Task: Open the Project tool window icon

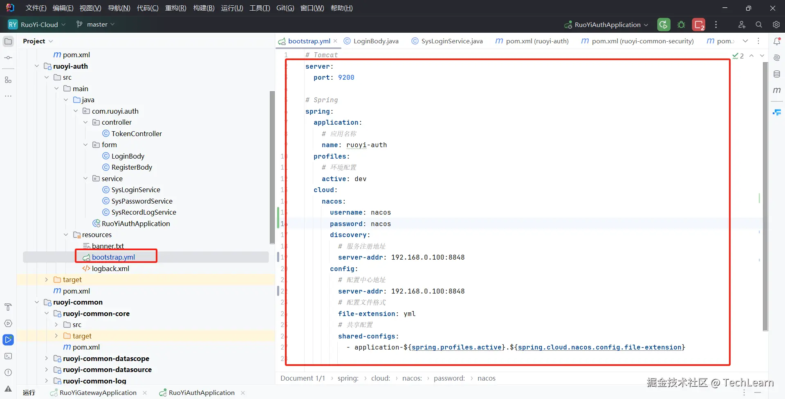Action: point(8,41)
